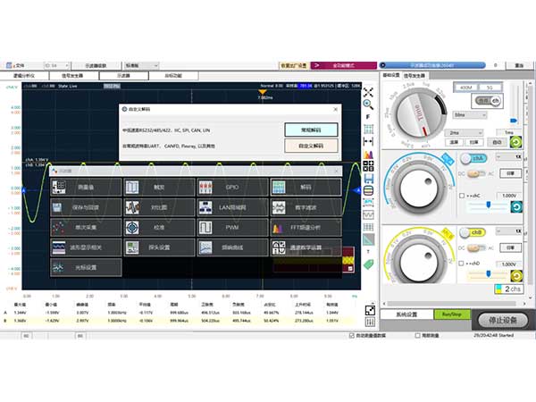Open the LAN network tile
The width and height of the screenshot is (536, 402).
coord(232,207)
